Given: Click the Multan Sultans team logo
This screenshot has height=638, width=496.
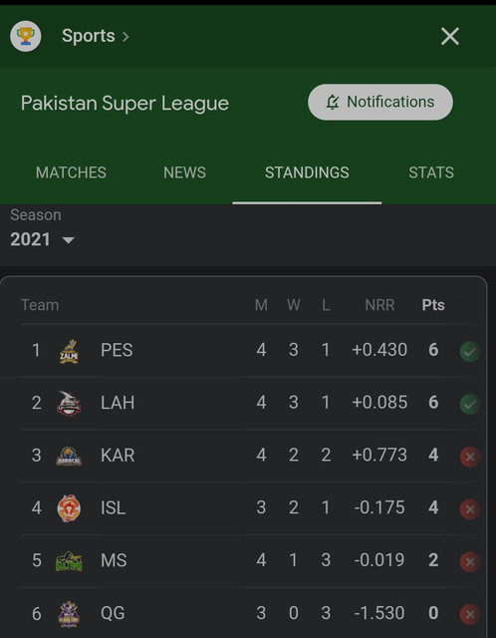Looking at the screenshot, I should (x=69, y=561).
